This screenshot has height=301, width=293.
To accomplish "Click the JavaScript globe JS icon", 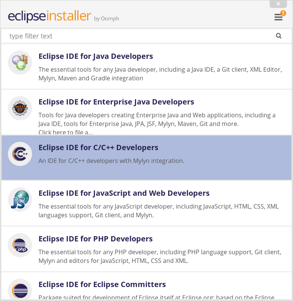I will click(x=20, y=200).
